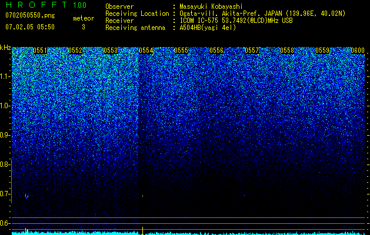370x235 pixels.
Task: Click the 0555 time marker
Action: [x=181, y=51]
